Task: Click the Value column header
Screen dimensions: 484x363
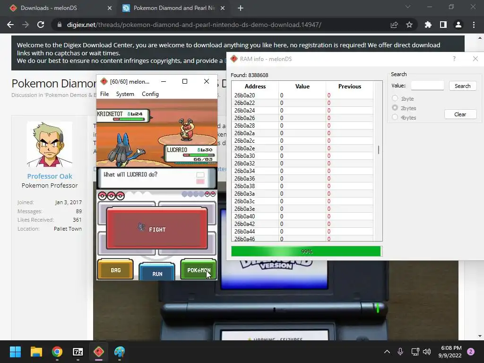Action: click(302, 86)
